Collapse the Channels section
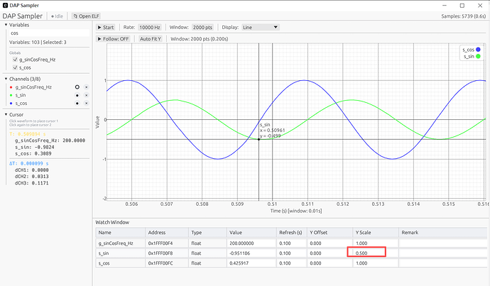The width and height of the screenshot is (490, 286). click(6, 79)
